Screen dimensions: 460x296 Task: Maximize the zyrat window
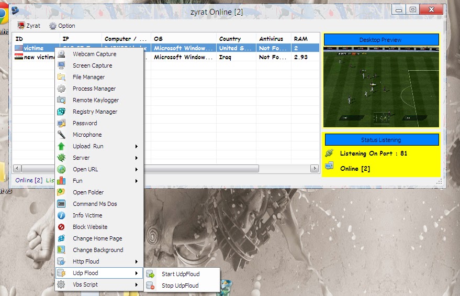[412, 9]
